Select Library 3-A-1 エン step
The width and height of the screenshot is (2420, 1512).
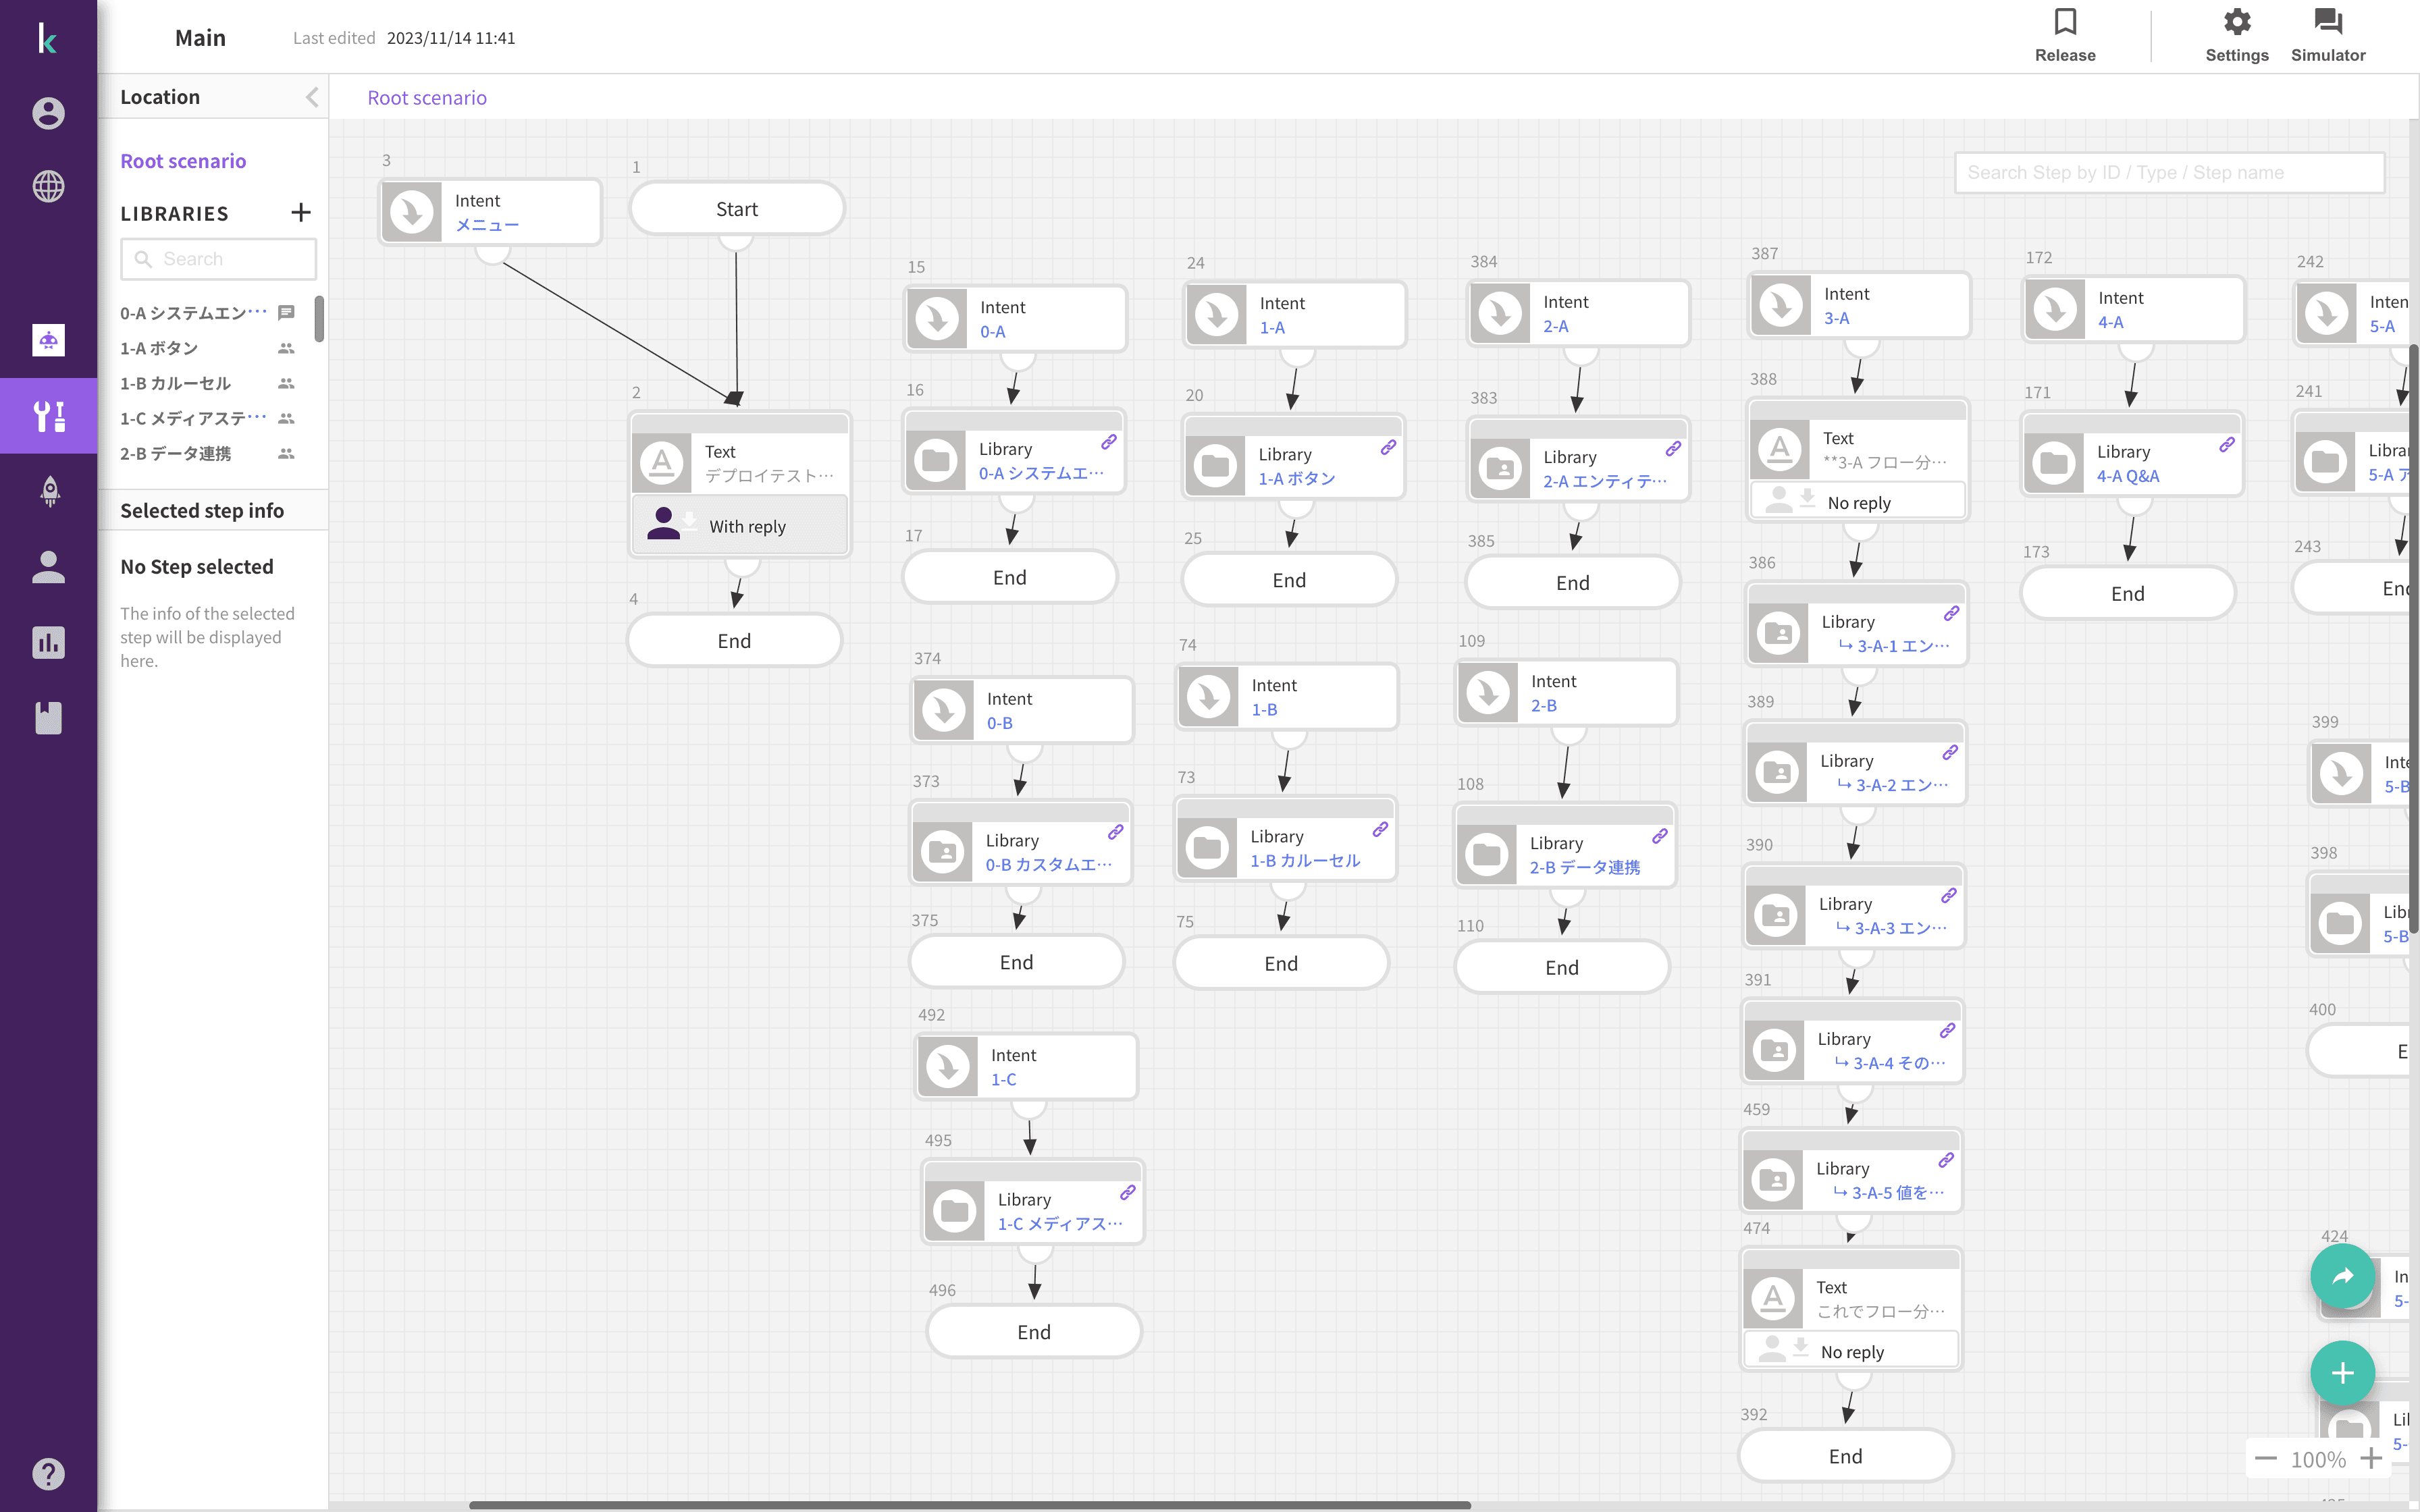coord(1856,624)
